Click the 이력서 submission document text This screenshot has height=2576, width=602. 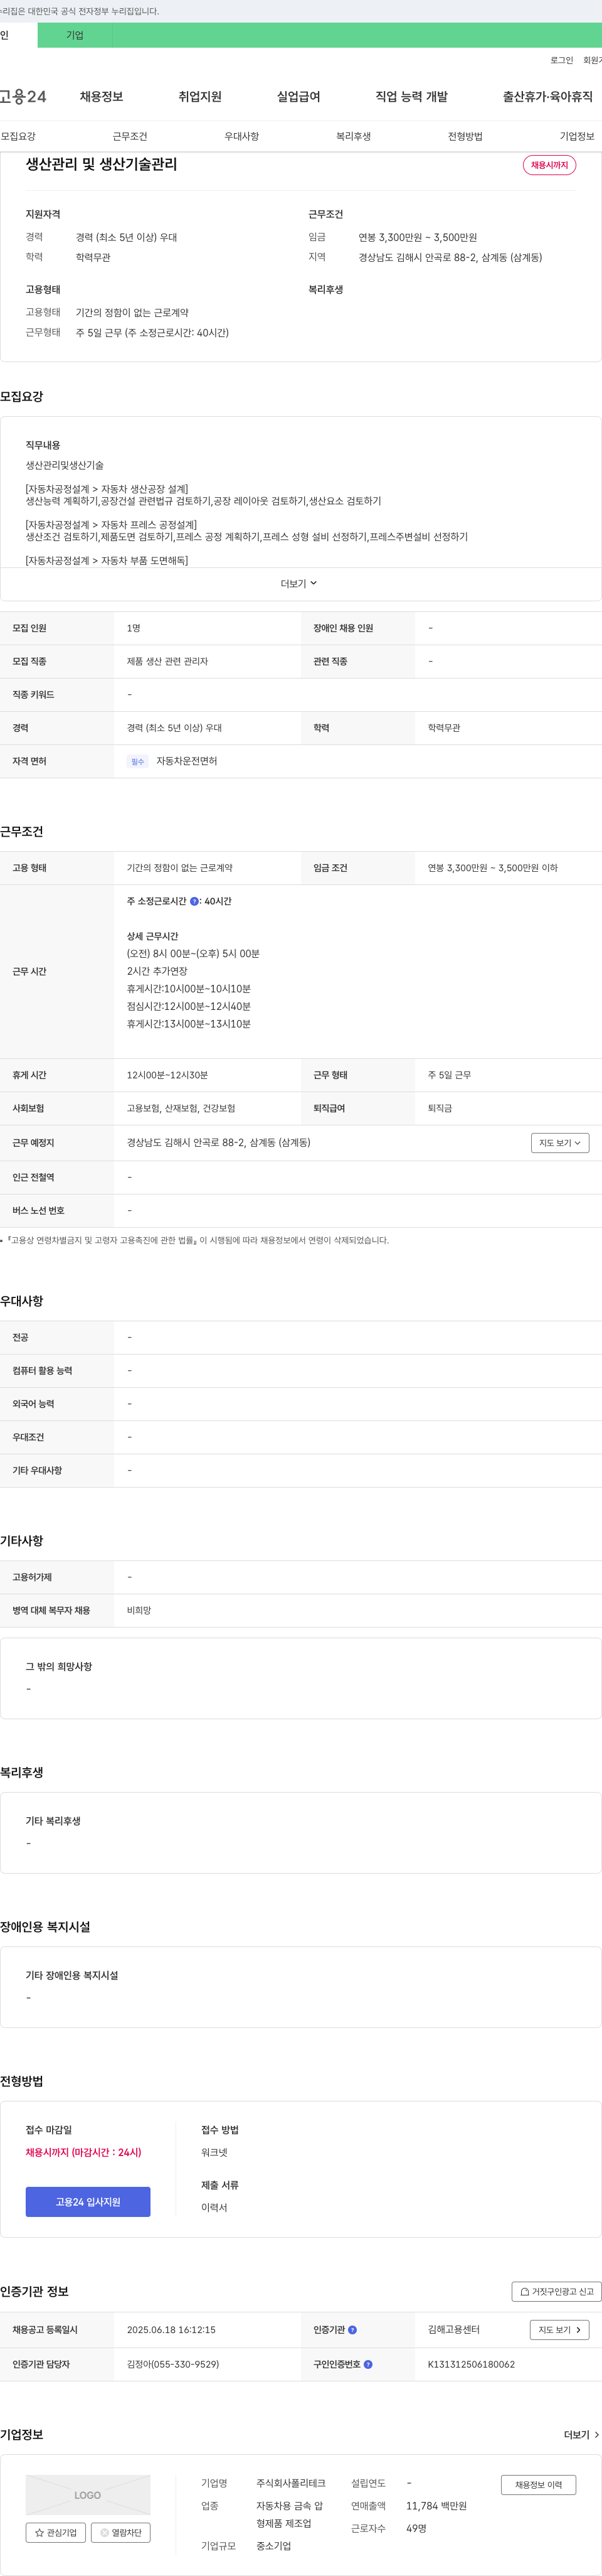pyautogui.click(x=214, y=2207)
